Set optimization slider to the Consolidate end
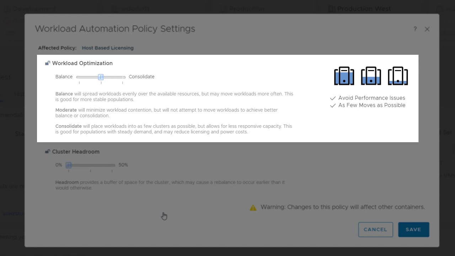Viewport: 455px width, 256px height. point(123,77)
